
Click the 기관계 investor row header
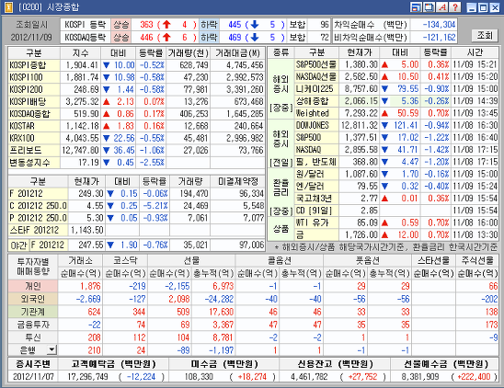[33, 312]
